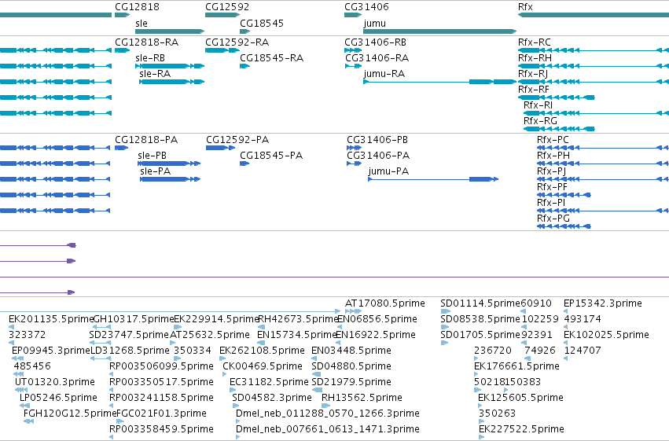The width and height of the screenshot is (669, 441).
Task: Open EST EK176661.5prime
Action: (516, 366)
